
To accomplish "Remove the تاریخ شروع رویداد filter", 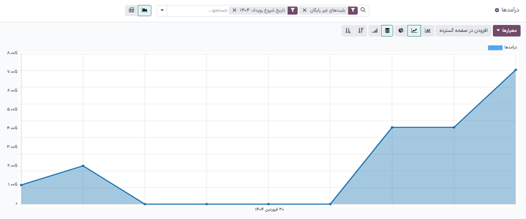I will [234, 10].
